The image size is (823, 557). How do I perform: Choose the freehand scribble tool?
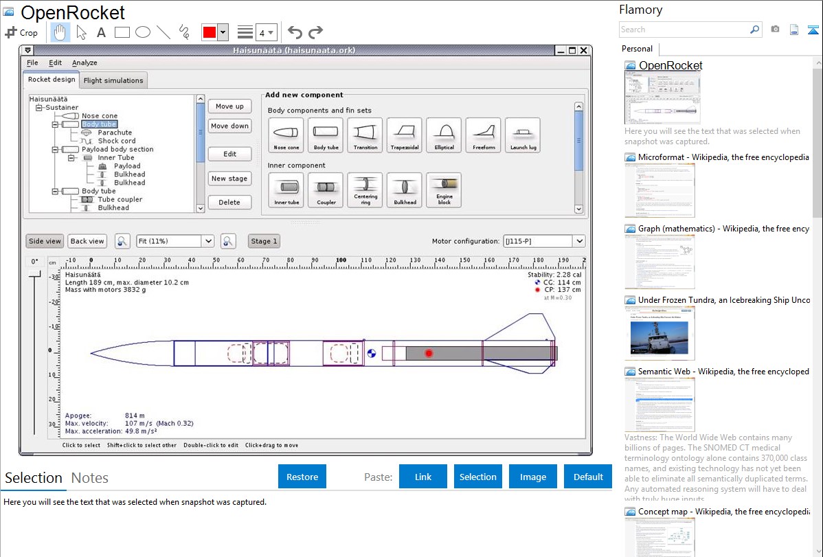[183, 32]
